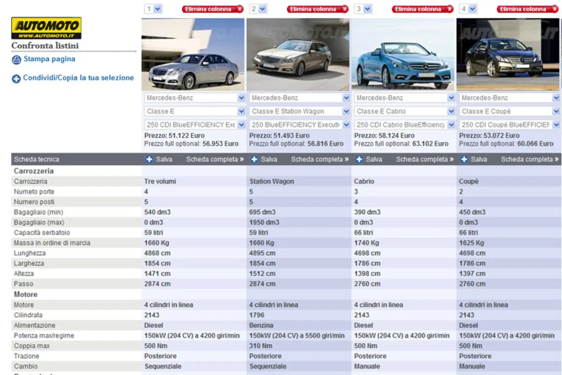The width and height of the screenshot is (562, 375).
Task: Open Mercedes-Benz brand dropdown in column 1
Action: tap(195, 98)
